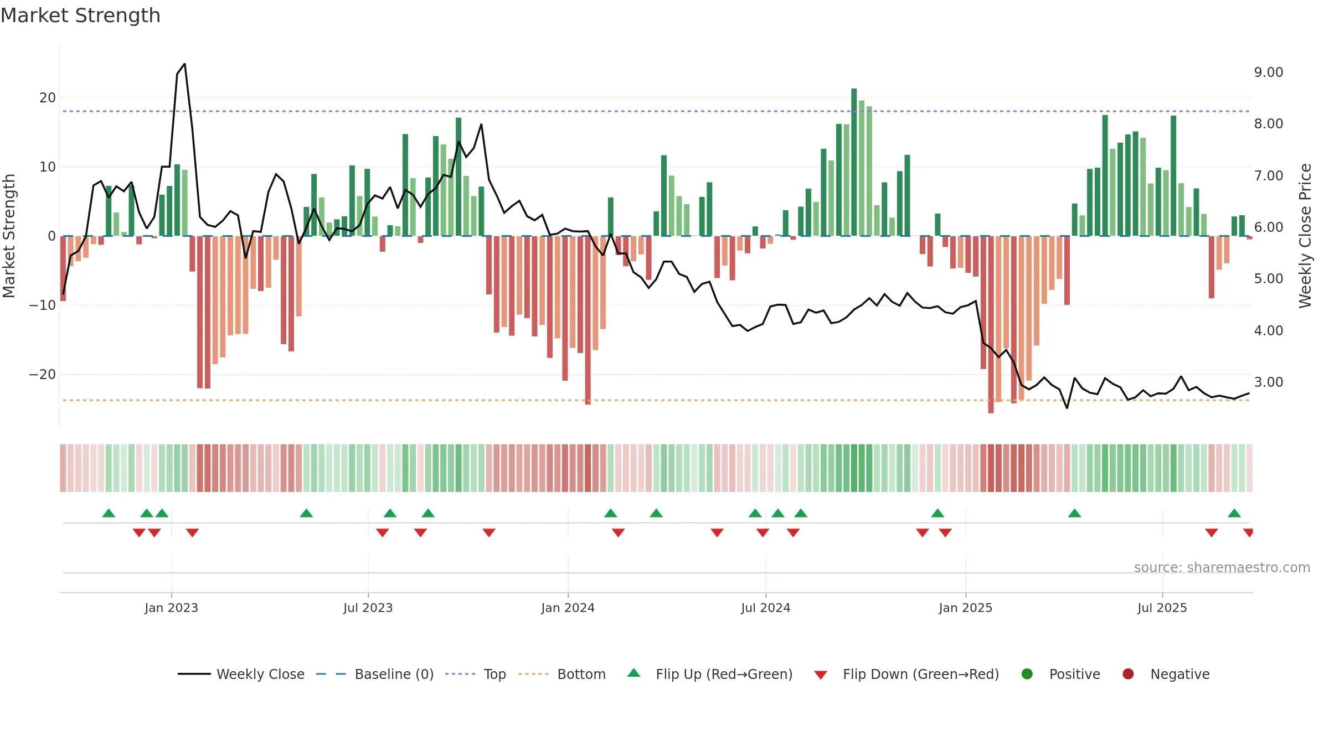Toggle the Top legend entry
The width and height of the screenshot is (1329, 747).
[476, 674]
